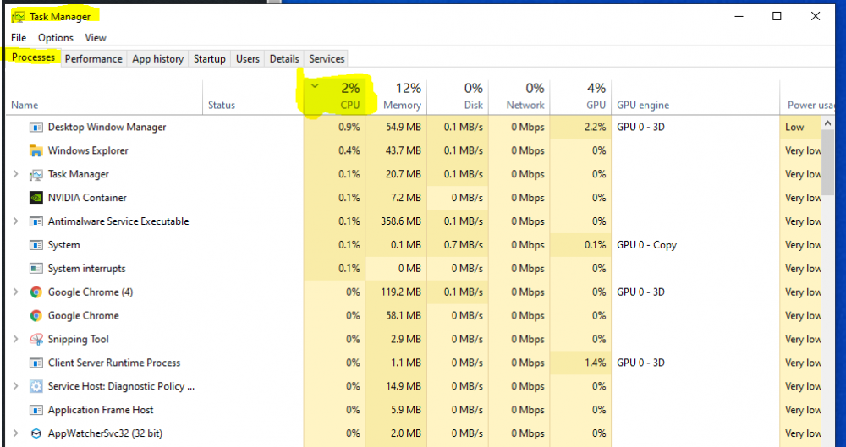This screenshot has height=447, width=846.
Task: Sort processes by Memory column header
Action: point(396,97)
